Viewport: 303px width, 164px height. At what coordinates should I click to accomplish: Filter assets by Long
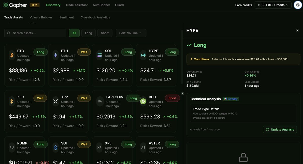pos(89,33)
